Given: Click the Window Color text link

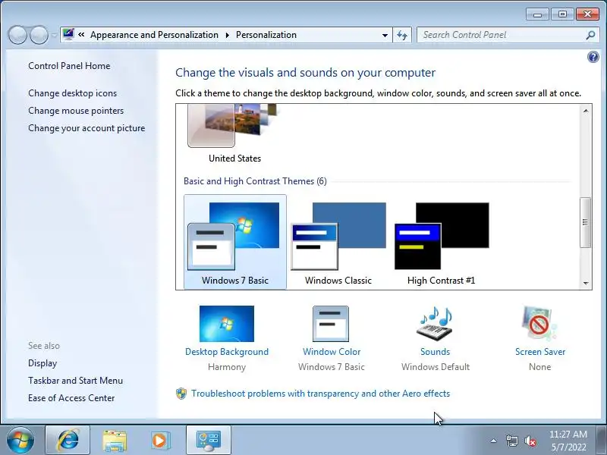Looking at the screenshot, I should [332, 352].
